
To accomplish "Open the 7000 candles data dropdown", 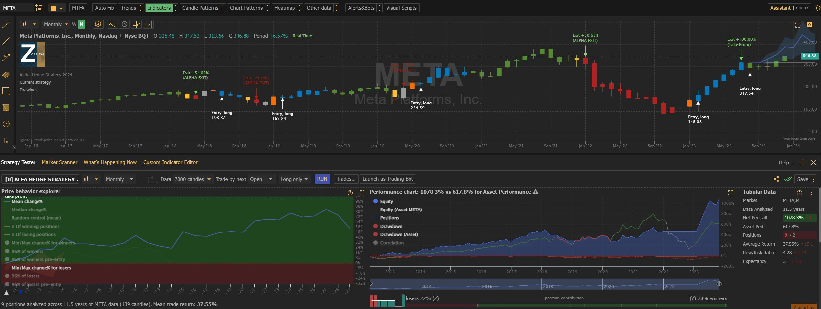I will click(x=193, y=179).
